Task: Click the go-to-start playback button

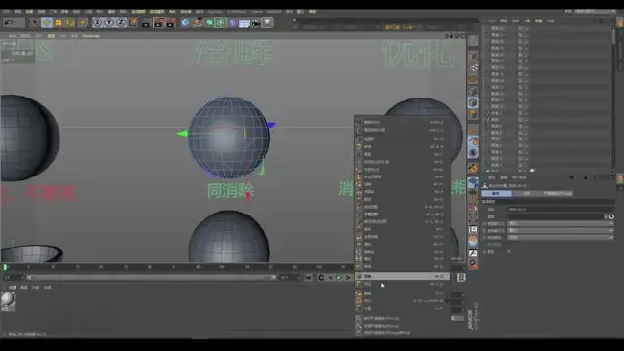Action: click(309, 277)
